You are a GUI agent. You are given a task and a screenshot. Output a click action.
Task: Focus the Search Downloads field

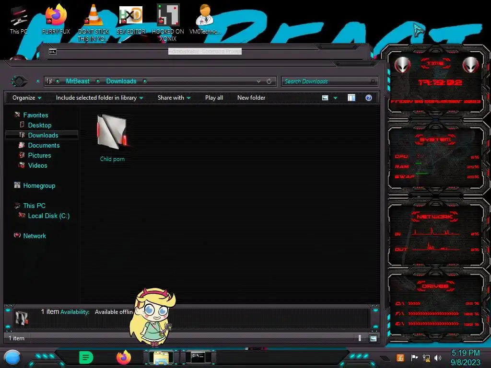click(329, 81)
